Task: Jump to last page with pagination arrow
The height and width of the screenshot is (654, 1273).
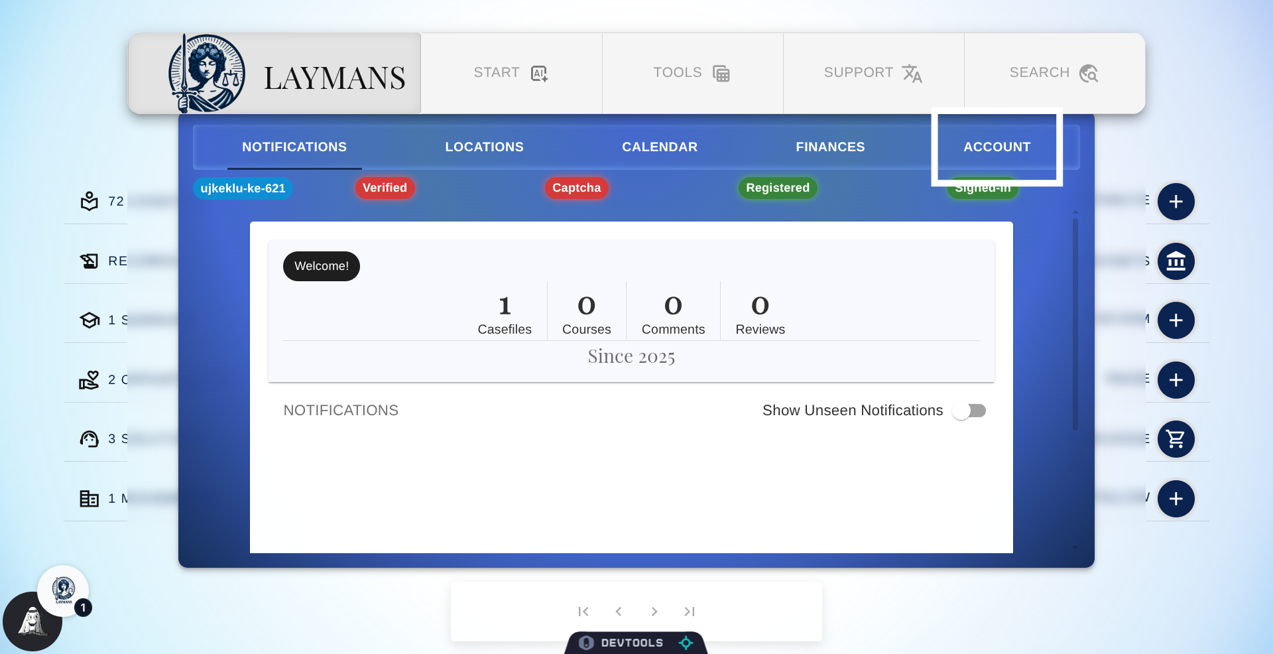Action: (690, 612)
